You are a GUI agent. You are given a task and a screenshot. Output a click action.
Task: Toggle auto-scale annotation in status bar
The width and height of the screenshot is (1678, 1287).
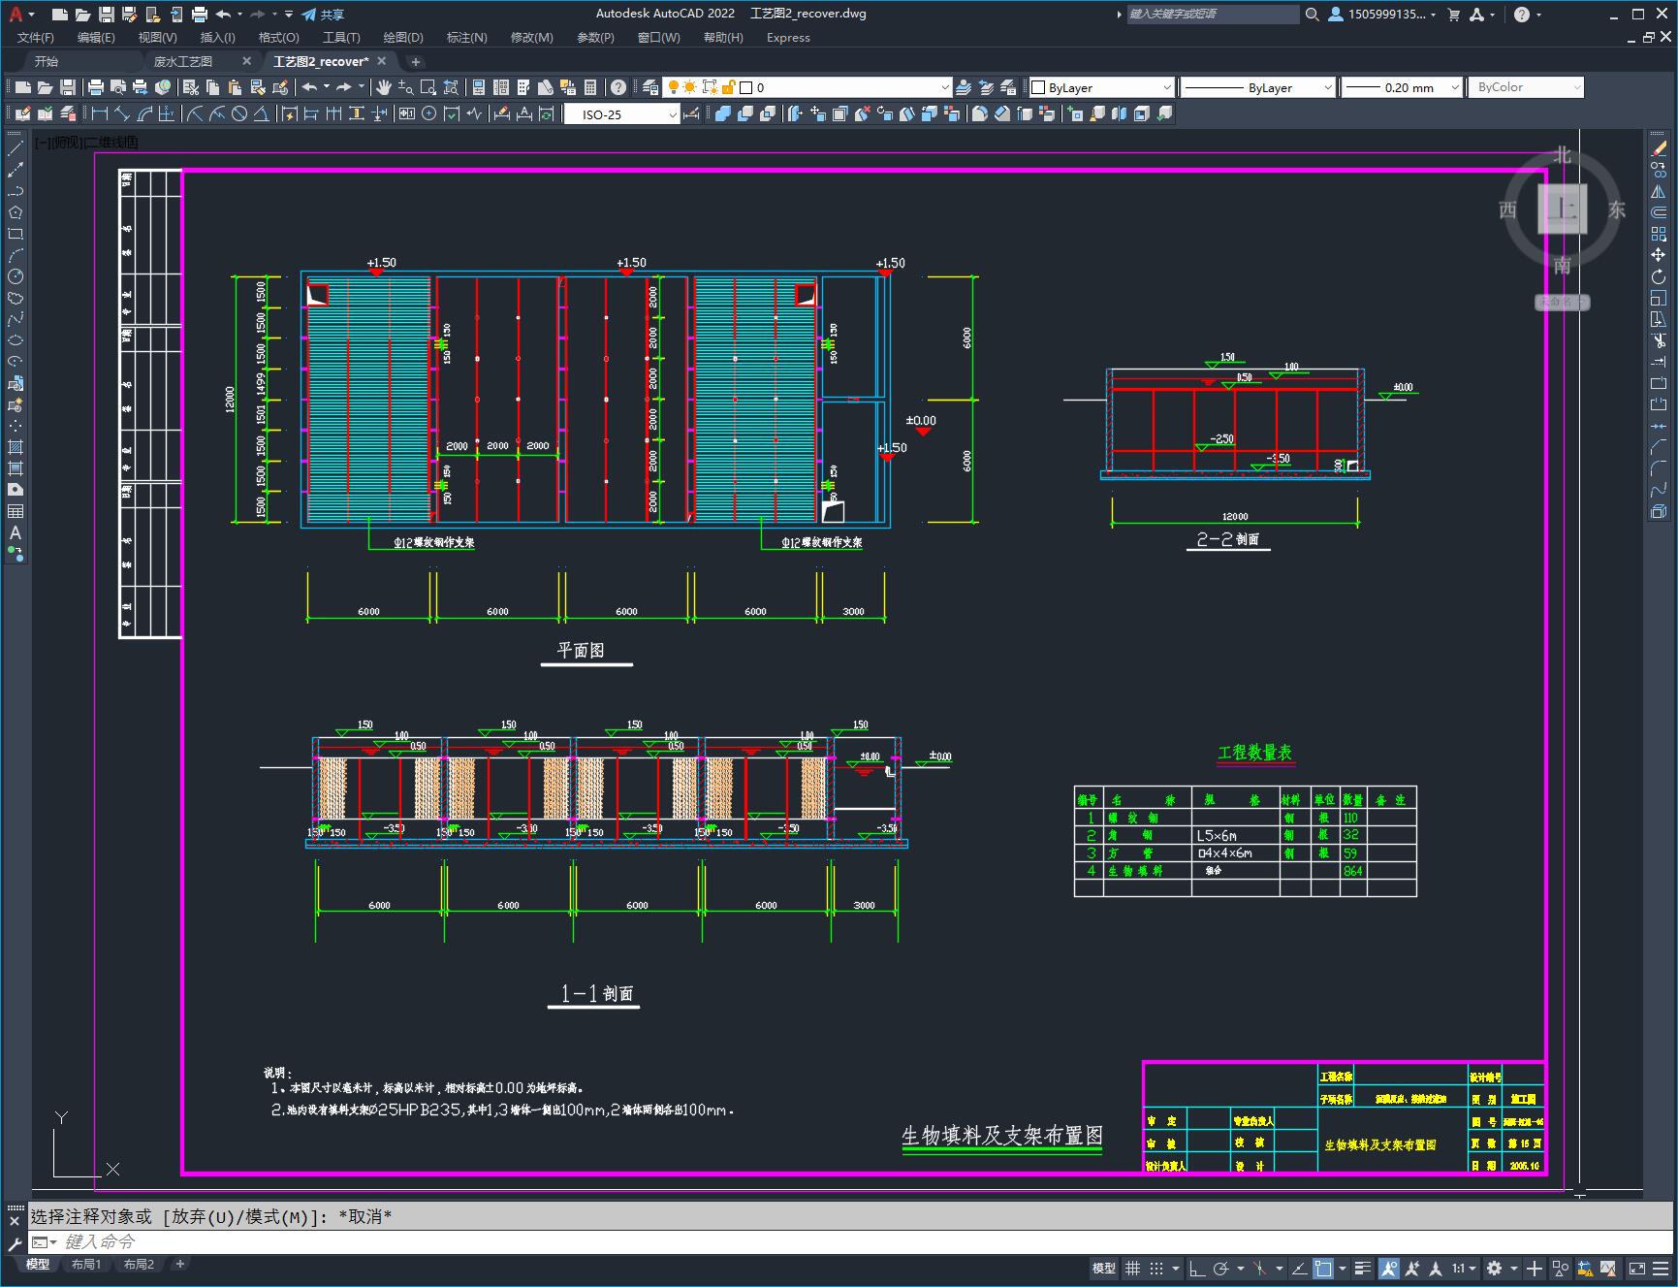coord(1412,1268)
